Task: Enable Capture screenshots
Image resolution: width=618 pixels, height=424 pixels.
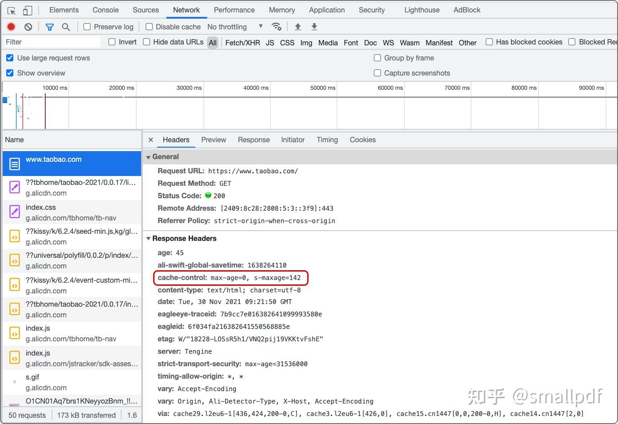Action: click(x=377, y=73)
